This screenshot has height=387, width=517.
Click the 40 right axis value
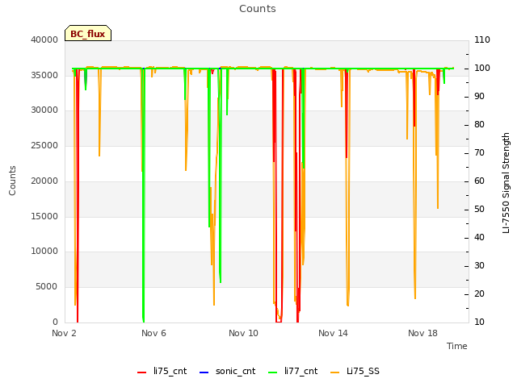[479, 237]
